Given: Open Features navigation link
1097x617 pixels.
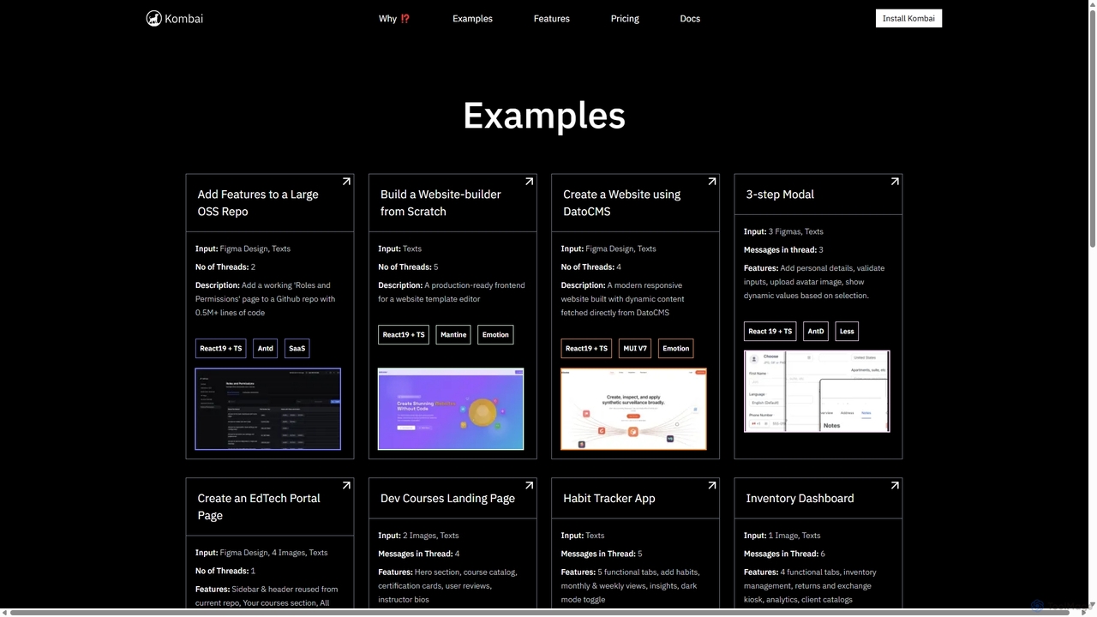Looking at the screenshot, I should click(x=551, y=19).
